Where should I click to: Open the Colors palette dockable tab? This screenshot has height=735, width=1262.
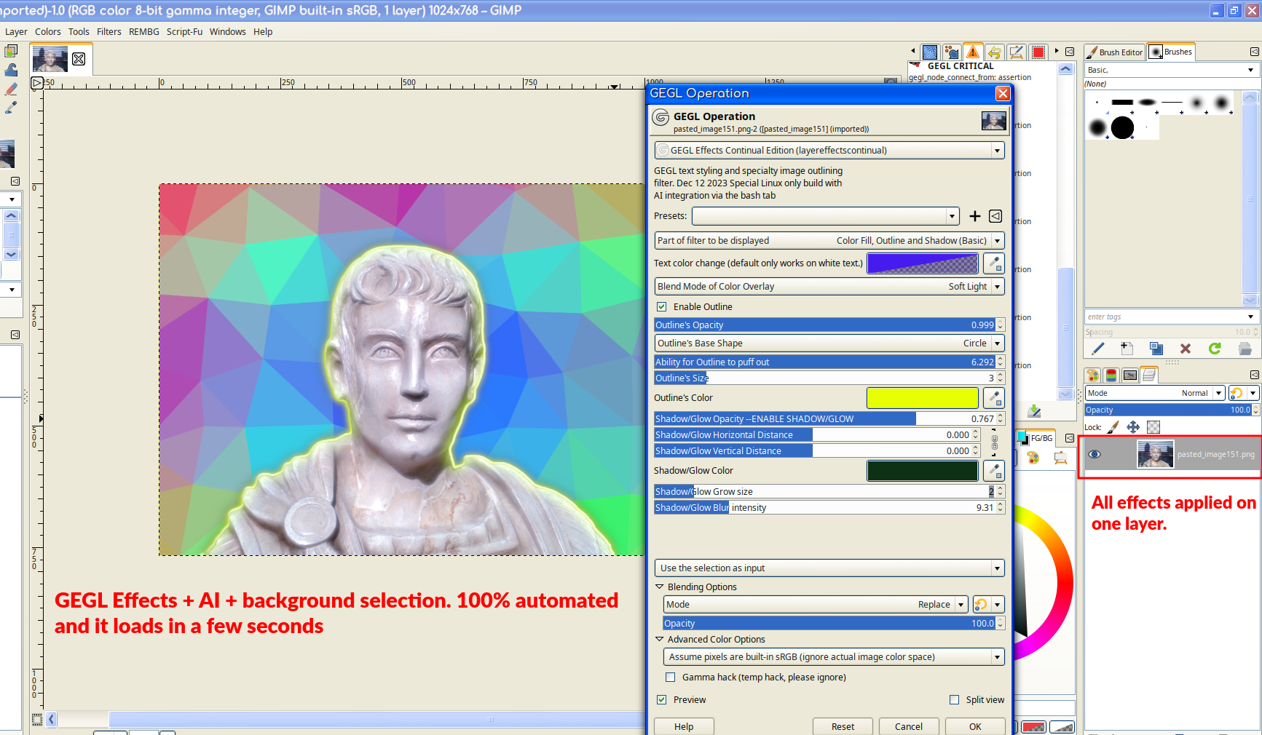click(x=1092, y=376)
